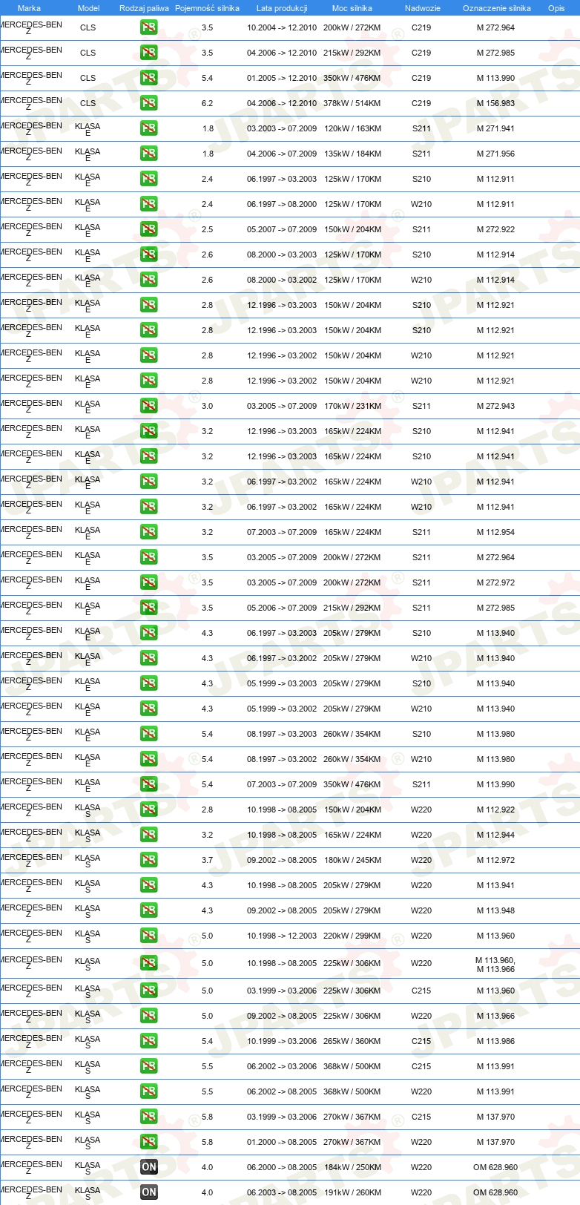This screenshot has width=580, height=1205.
Task: Click PB icon in 2.6 W210 M 112.914 row
Action: [x=148, y=280]
